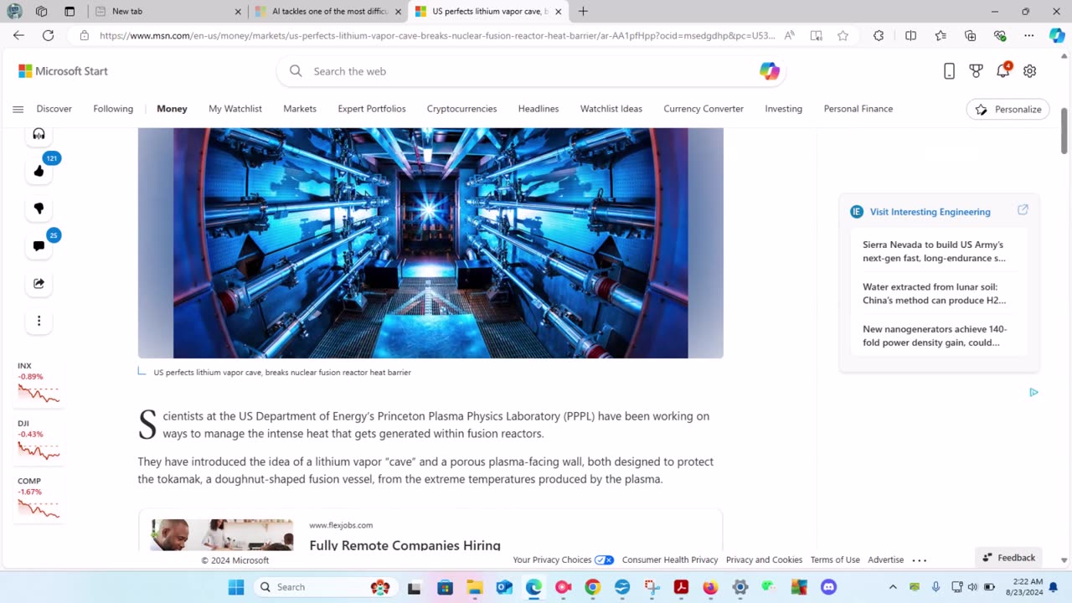Open Discord from the taskbar
The width and height of the screenshot is (1072, 603).
click(828, 587)
